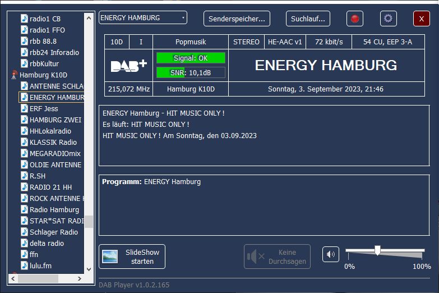Select ANTENNE SCHLAGER station in list
This screenshot has height=293, width=439.
pyautogui.click(x=57, y=86)
